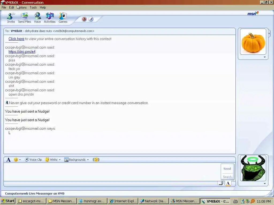Open the Winks picker
This screenshot has width=274, height=205.
click(x=51, y=160)
